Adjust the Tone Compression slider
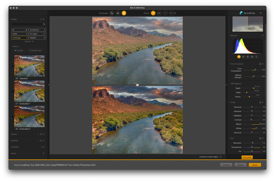 pos(252,70)
